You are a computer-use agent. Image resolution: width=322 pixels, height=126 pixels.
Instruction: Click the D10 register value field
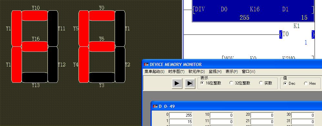click(222, 115)
